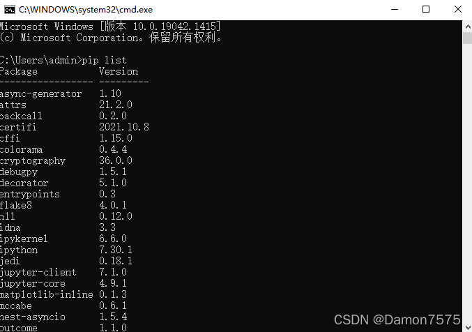Screen dimensions: 472x332
Task: Click version '2021.10.8' of certifi
Action: 124,127
